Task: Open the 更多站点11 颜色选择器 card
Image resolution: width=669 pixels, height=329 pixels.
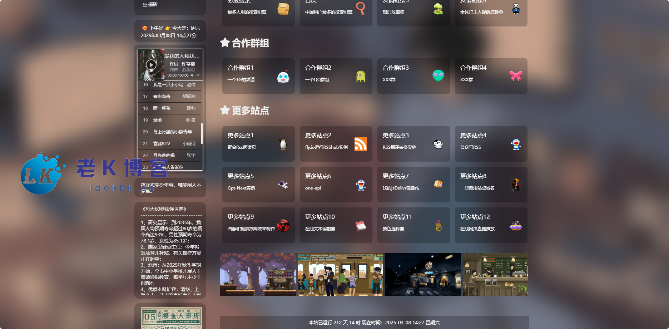Action: tap(413, 225)
